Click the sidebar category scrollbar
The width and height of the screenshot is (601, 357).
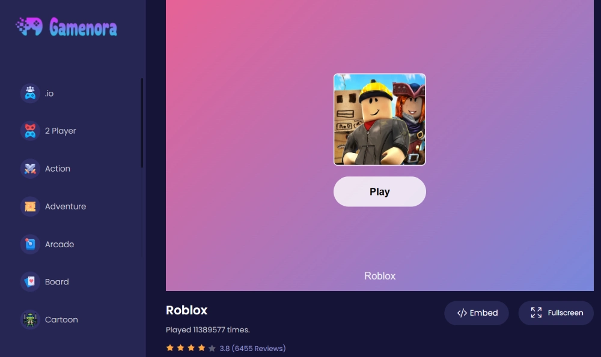click(142, 123)
